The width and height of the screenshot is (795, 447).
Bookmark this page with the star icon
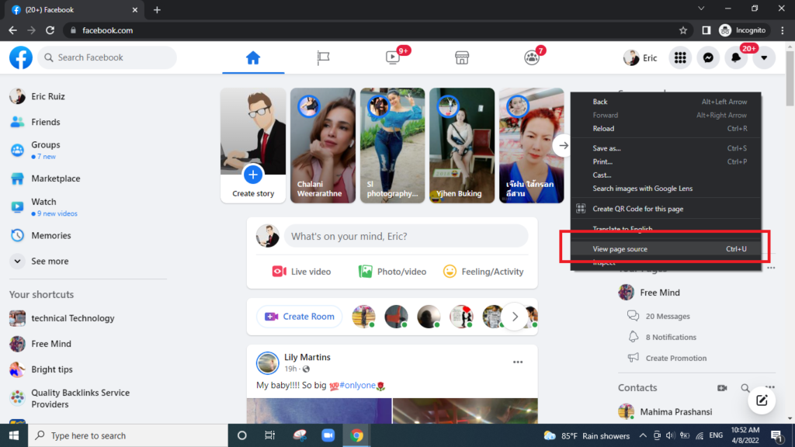(683, 30)
